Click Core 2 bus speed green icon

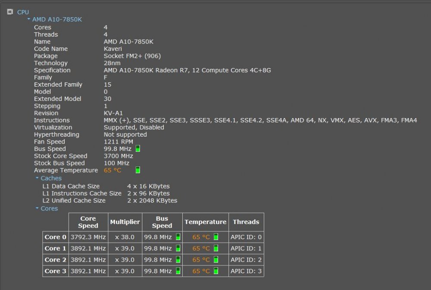178,259
